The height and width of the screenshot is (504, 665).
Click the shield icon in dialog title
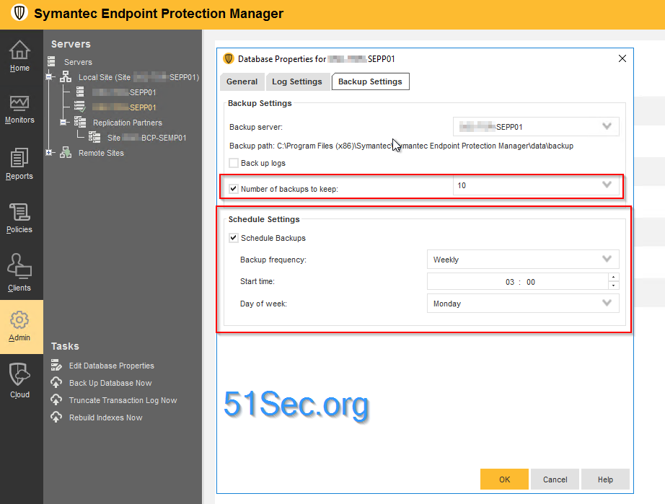coord(229,58)
